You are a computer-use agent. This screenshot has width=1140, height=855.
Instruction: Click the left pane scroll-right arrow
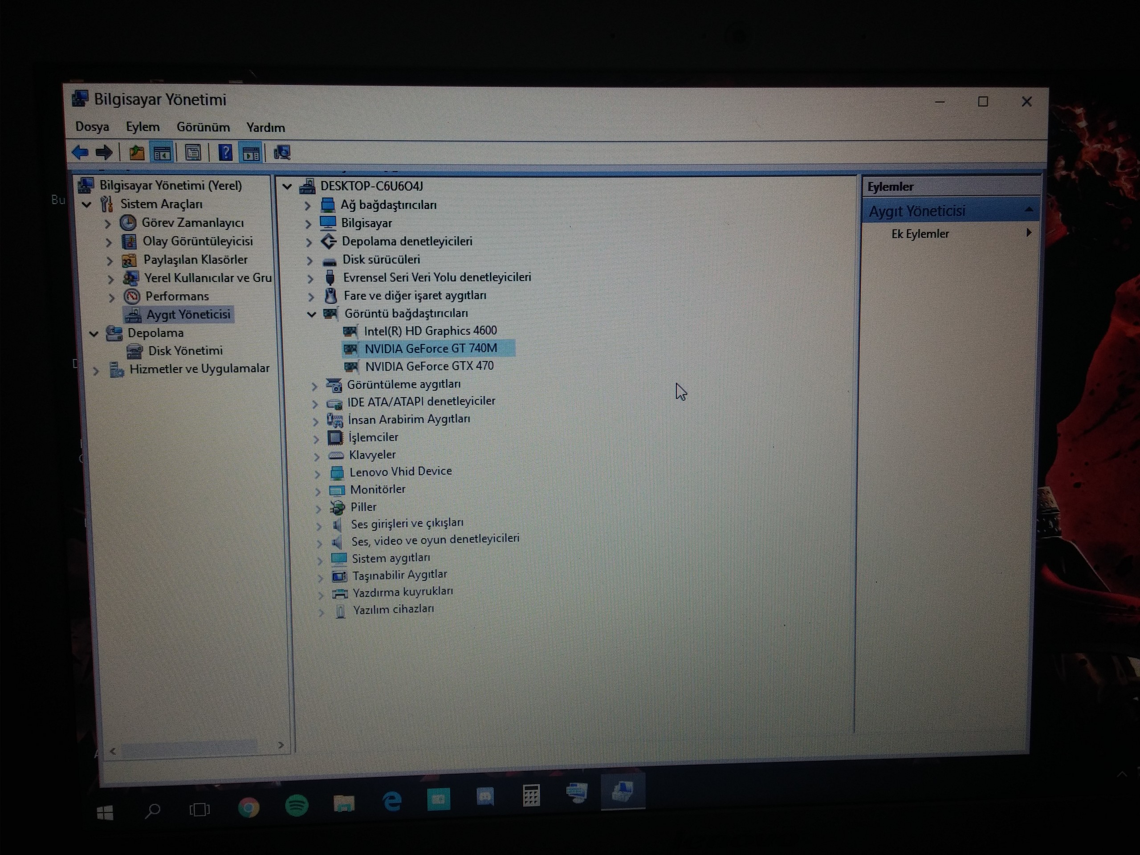[x=281, y=745]
